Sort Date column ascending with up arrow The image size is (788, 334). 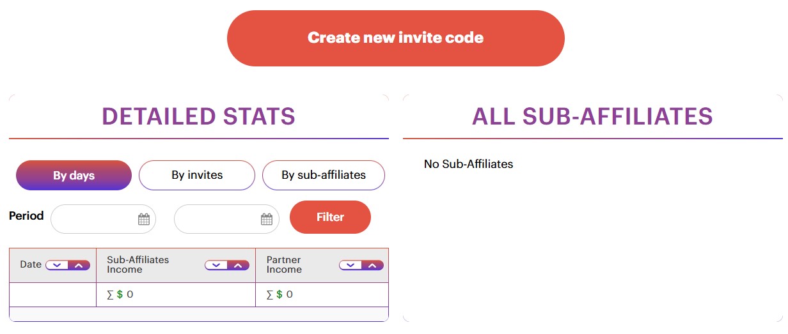(x=79, y=265)
